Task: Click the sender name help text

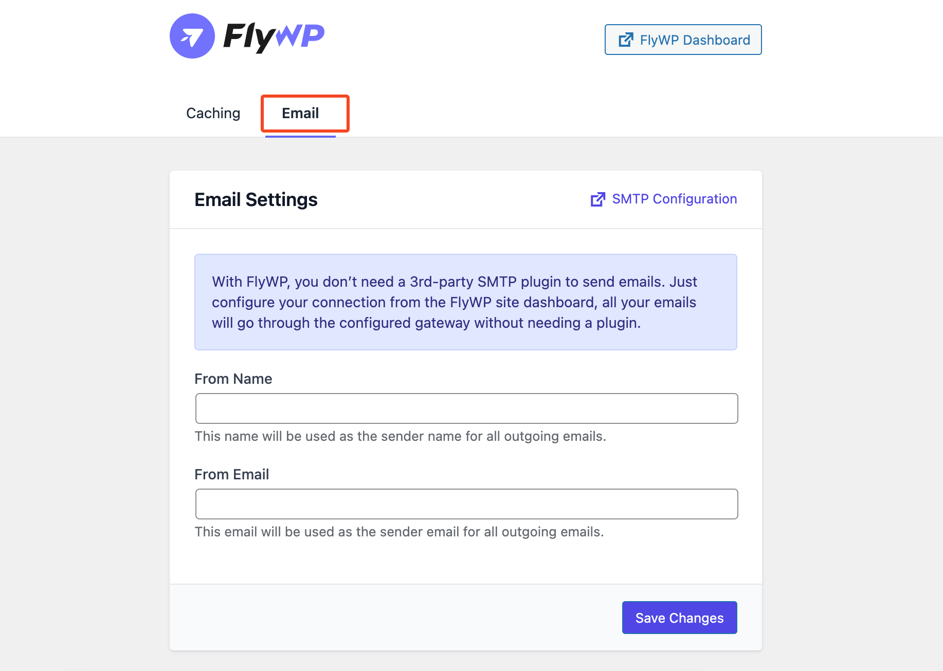Action: [401, 436]
